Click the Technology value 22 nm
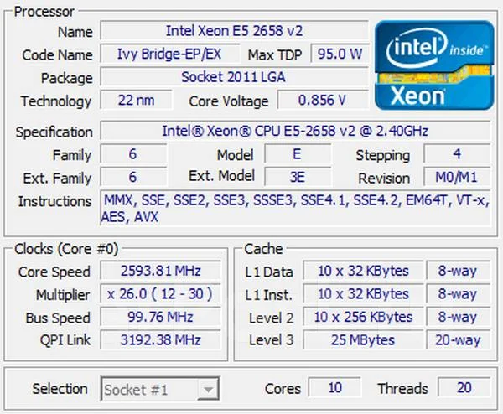503x414 pixels. 136,101
